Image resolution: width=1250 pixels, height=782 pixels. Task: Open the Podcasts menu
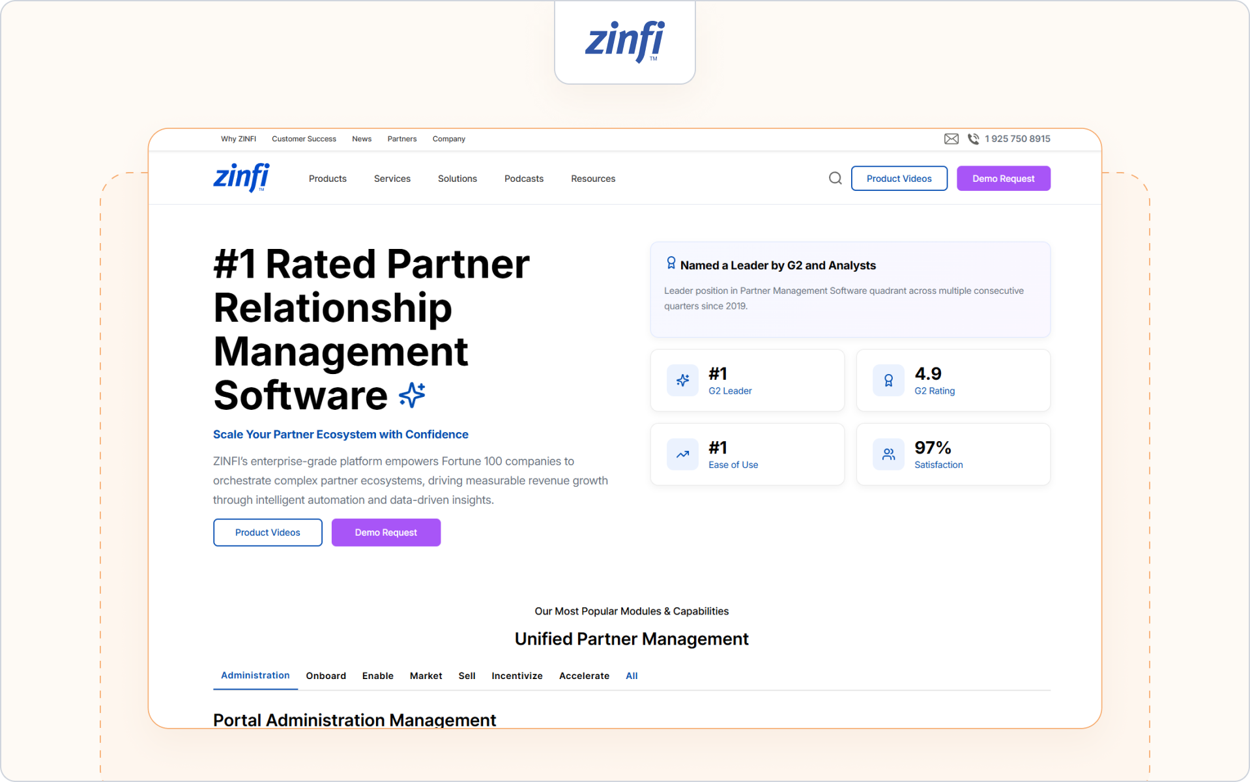(524, 179)
